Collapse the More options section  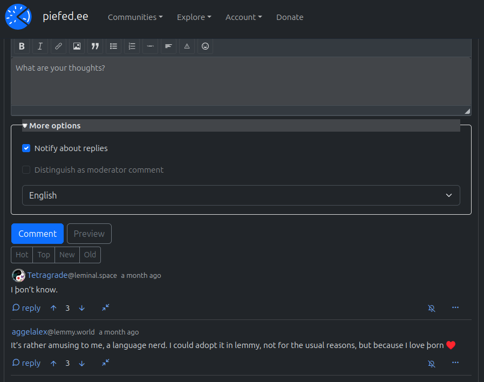pos(52,126)
